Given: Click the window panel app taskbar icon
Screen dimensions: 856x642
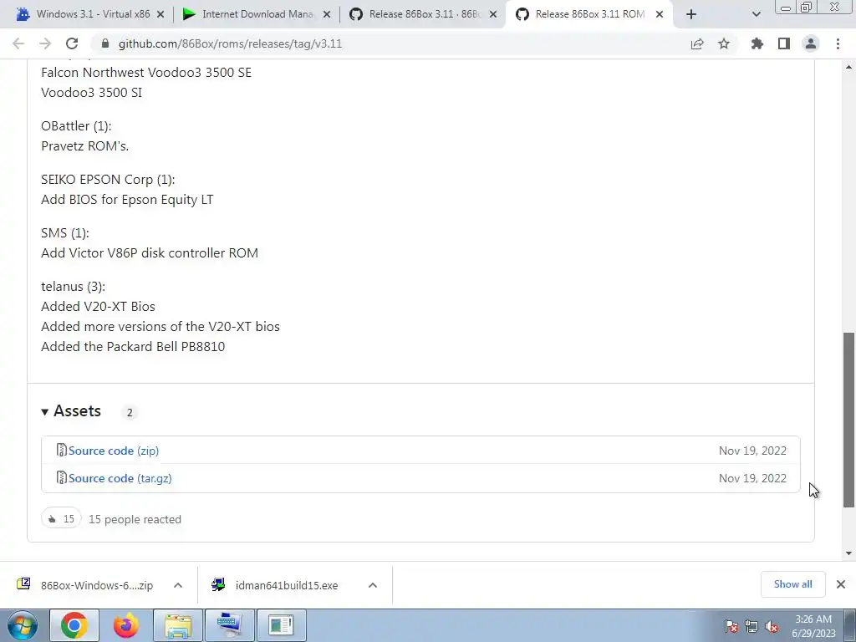Looking at the screenshot, I should 281,625.
